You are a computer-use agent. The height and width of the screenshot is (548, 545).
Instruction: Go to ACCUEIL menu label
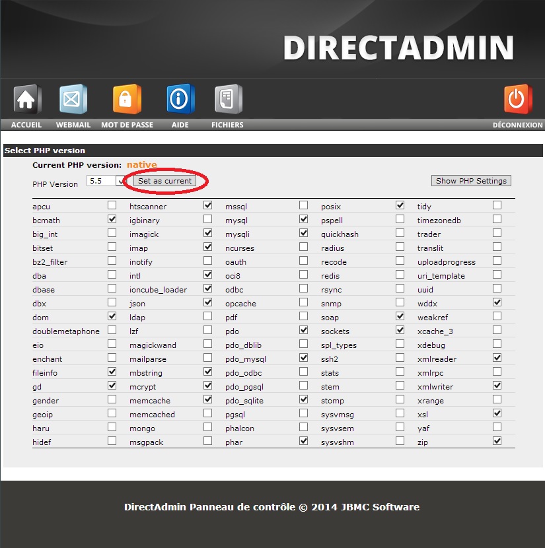[x=26, y=125]
